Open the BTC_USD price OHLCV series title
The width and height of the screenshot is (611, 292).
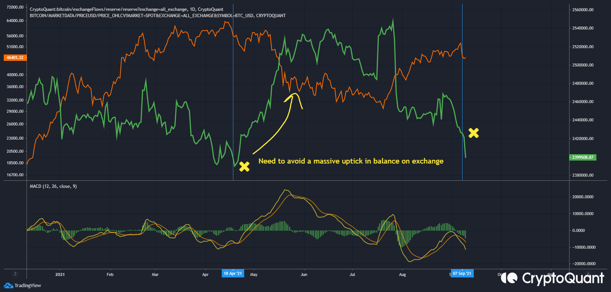(157, 16)
